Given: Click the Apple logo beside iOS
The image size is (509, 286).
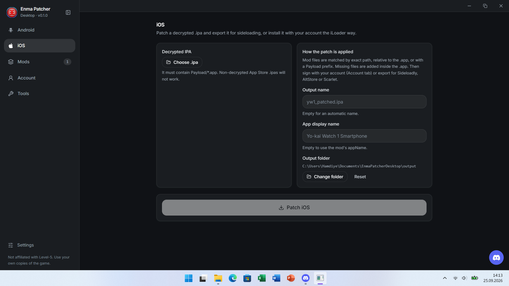Looking at the screenshot, I should click(11, 46).
